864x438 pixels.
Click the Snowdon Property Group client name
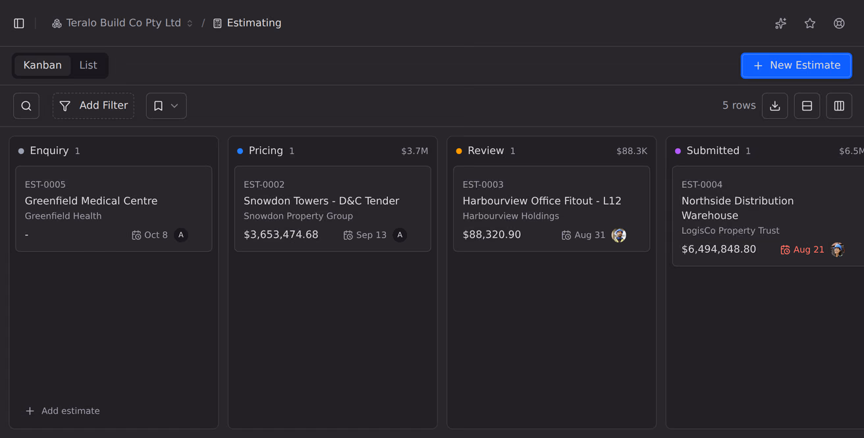298,216
